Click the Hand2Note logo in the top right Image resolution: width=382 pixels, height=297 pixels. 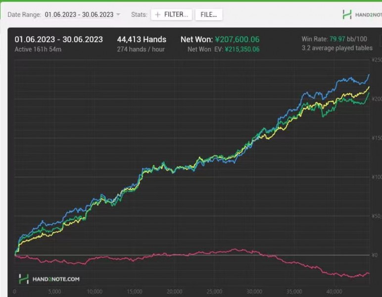[361, 15]
